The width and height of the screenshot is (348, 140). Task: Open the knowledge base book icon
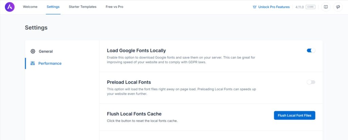coord(326,7)
